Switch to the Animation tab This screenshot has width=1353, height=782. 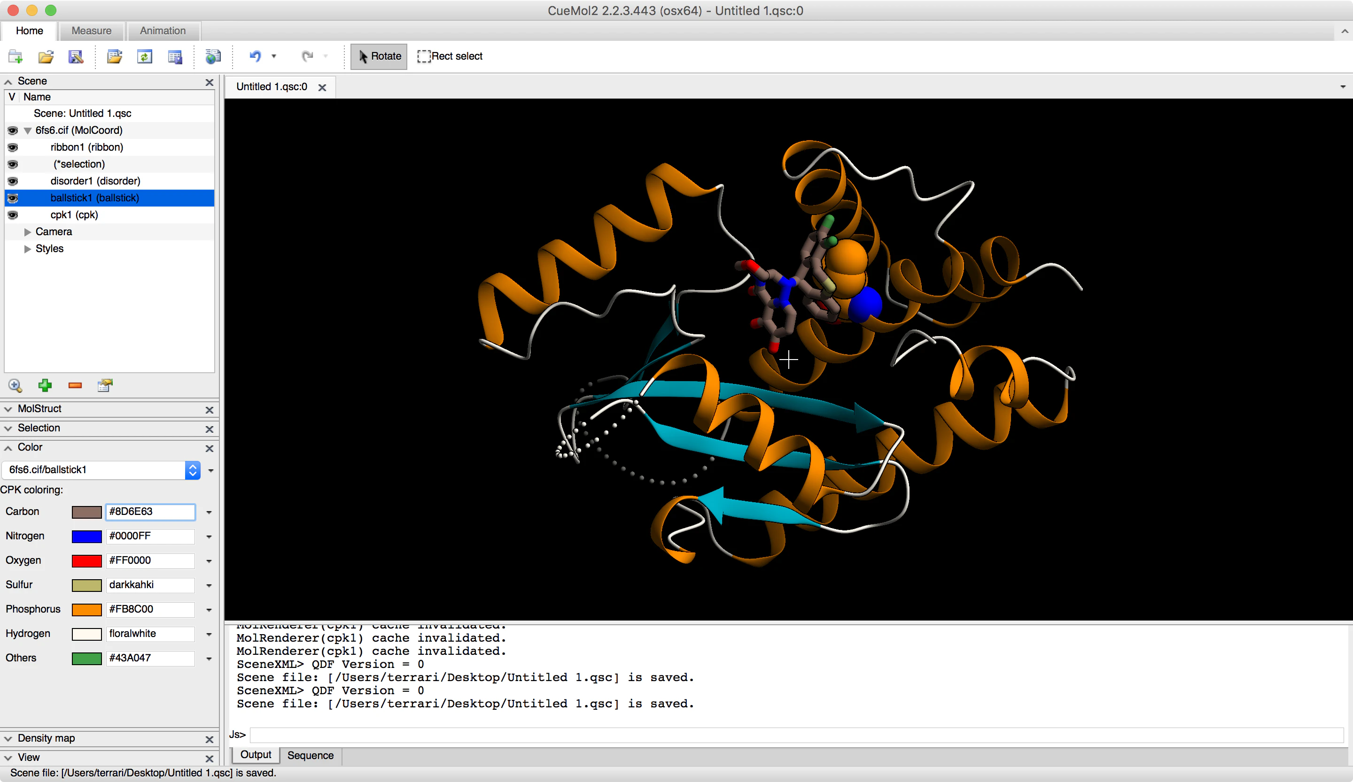click(x=163, y=31)
